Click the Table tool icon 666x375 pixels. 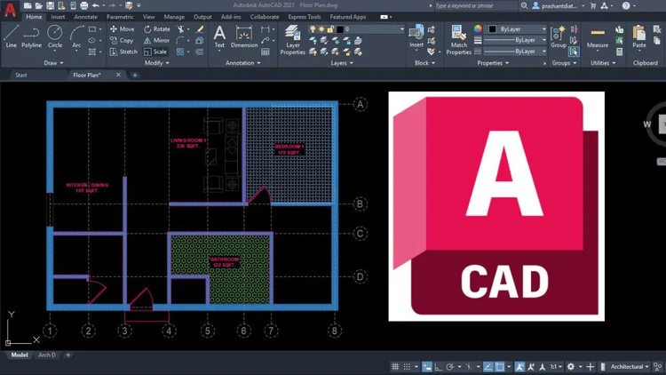(265, 52)
